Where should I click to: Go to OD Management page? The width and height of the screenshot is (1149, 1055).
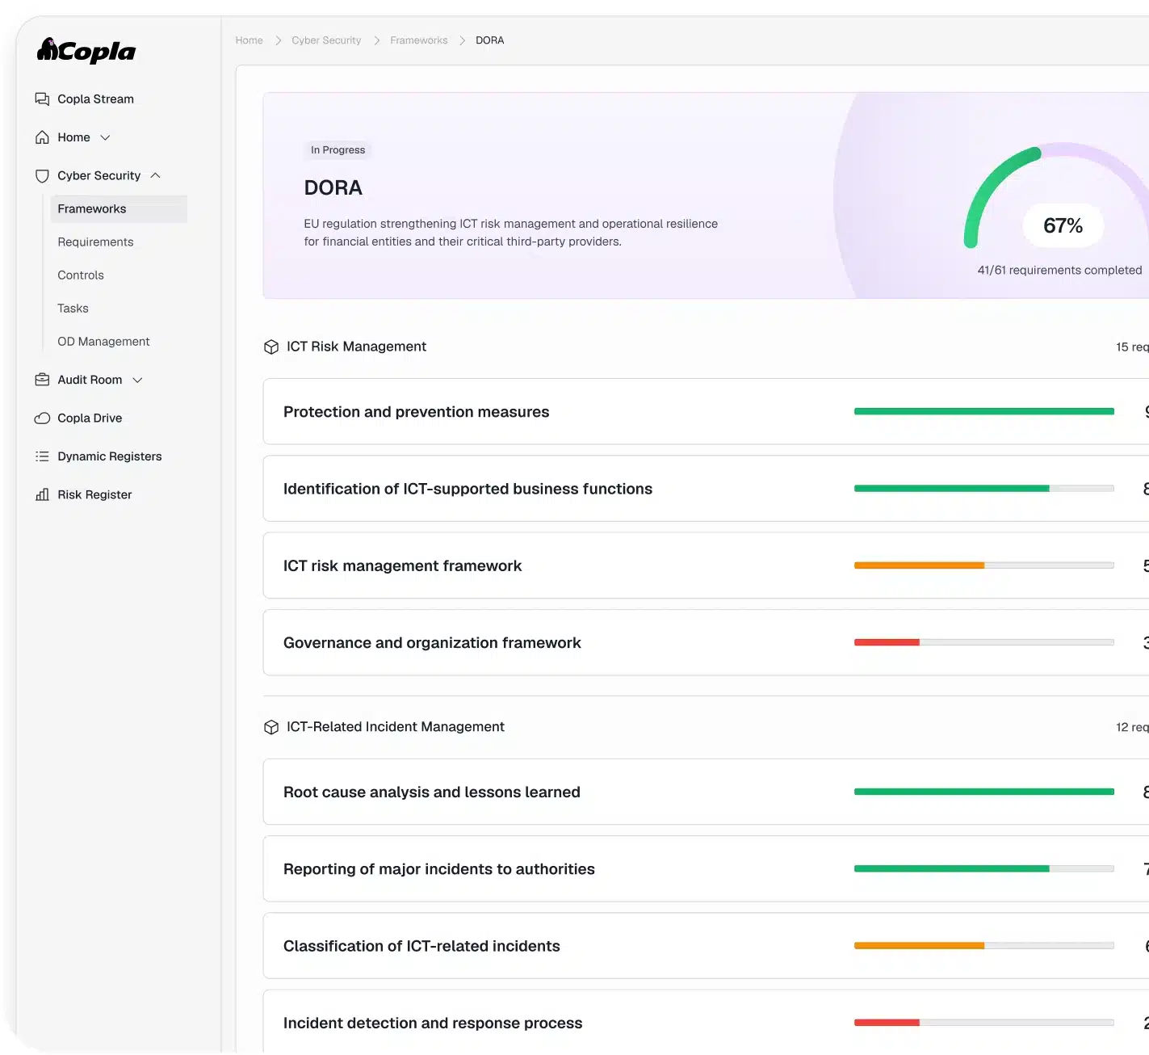coord(103,341)
